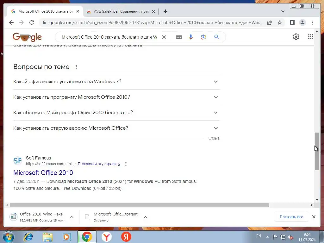Open the Chrome side panel
Screen dimensions: 324x243
[x=292, y=22]
